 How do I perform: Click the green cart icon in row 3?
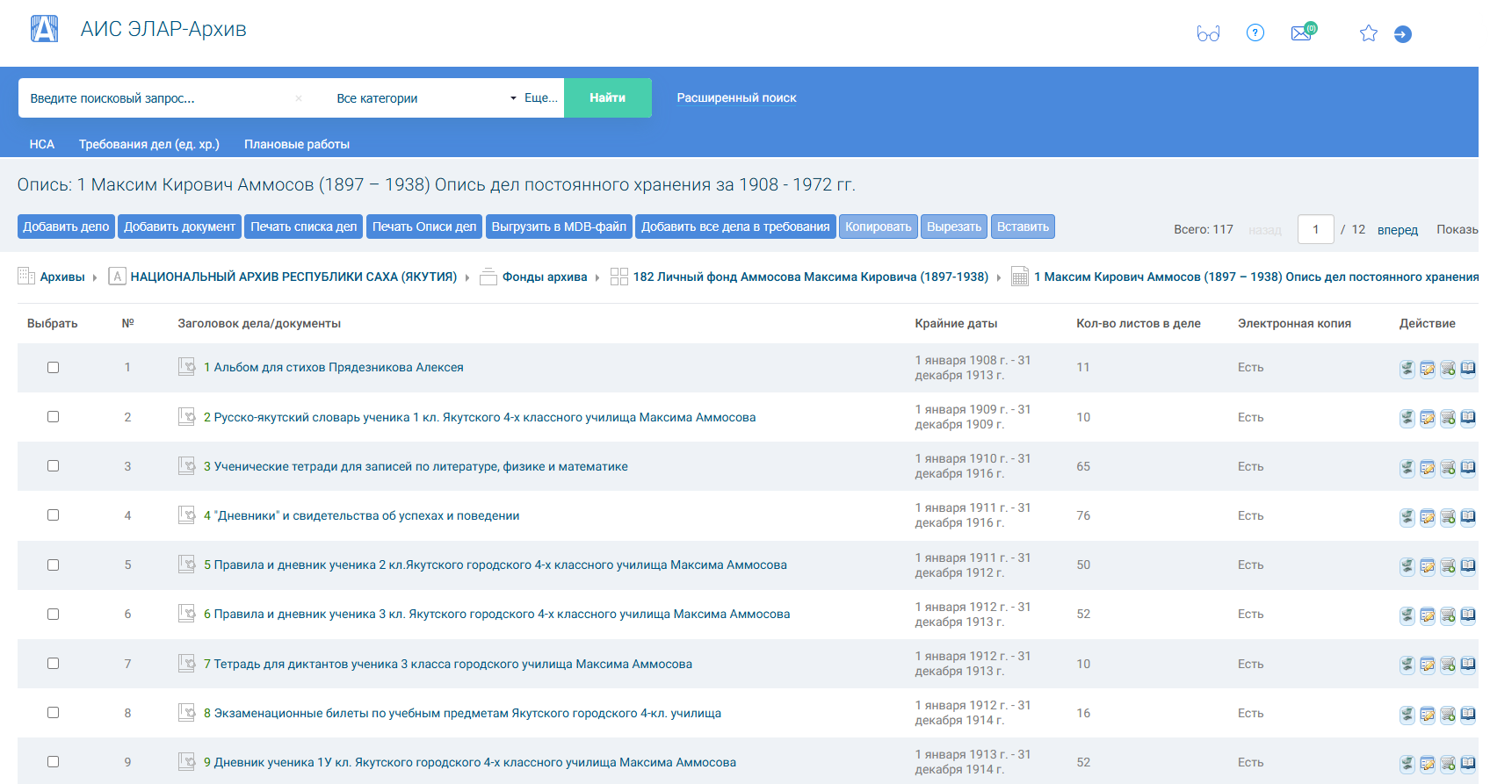pos(1407,468)
